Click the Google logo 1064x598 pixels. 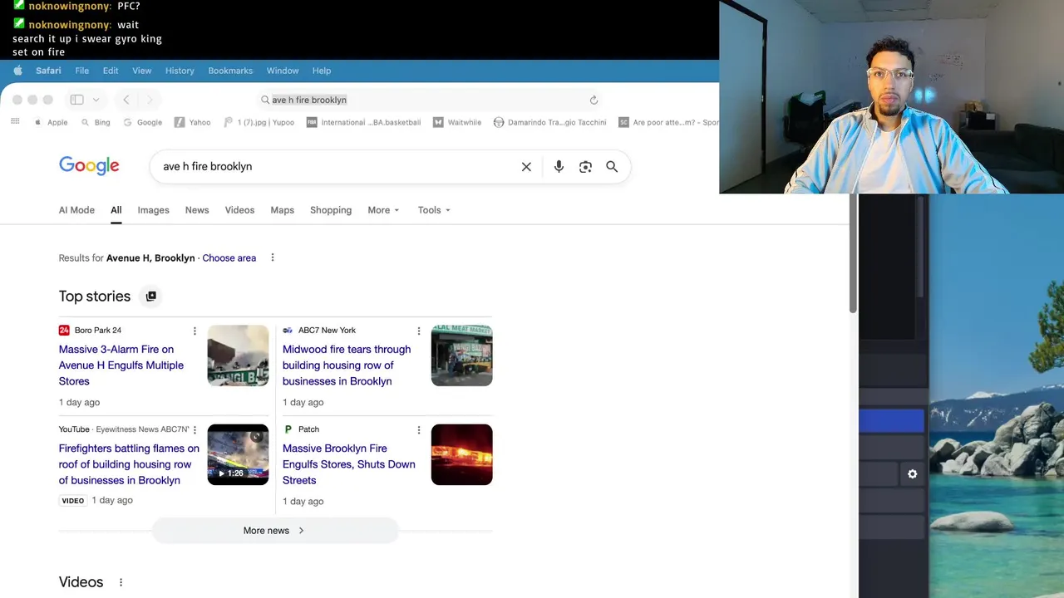[x=89, y=166]
